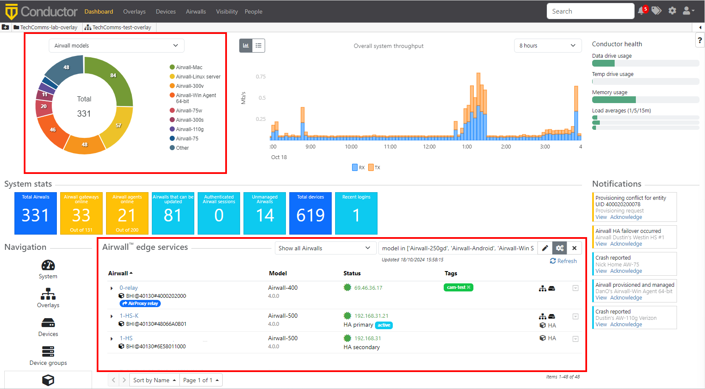
Task: Click the yellow donut segment showing 57
Action: [x=119, y=126]
